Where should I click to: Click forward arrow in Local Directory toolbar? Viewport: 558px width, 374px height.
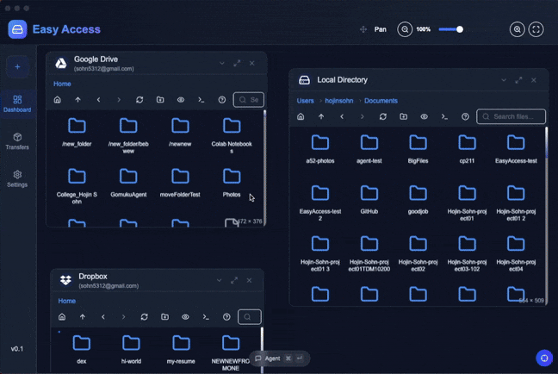(x=363, y=116)
